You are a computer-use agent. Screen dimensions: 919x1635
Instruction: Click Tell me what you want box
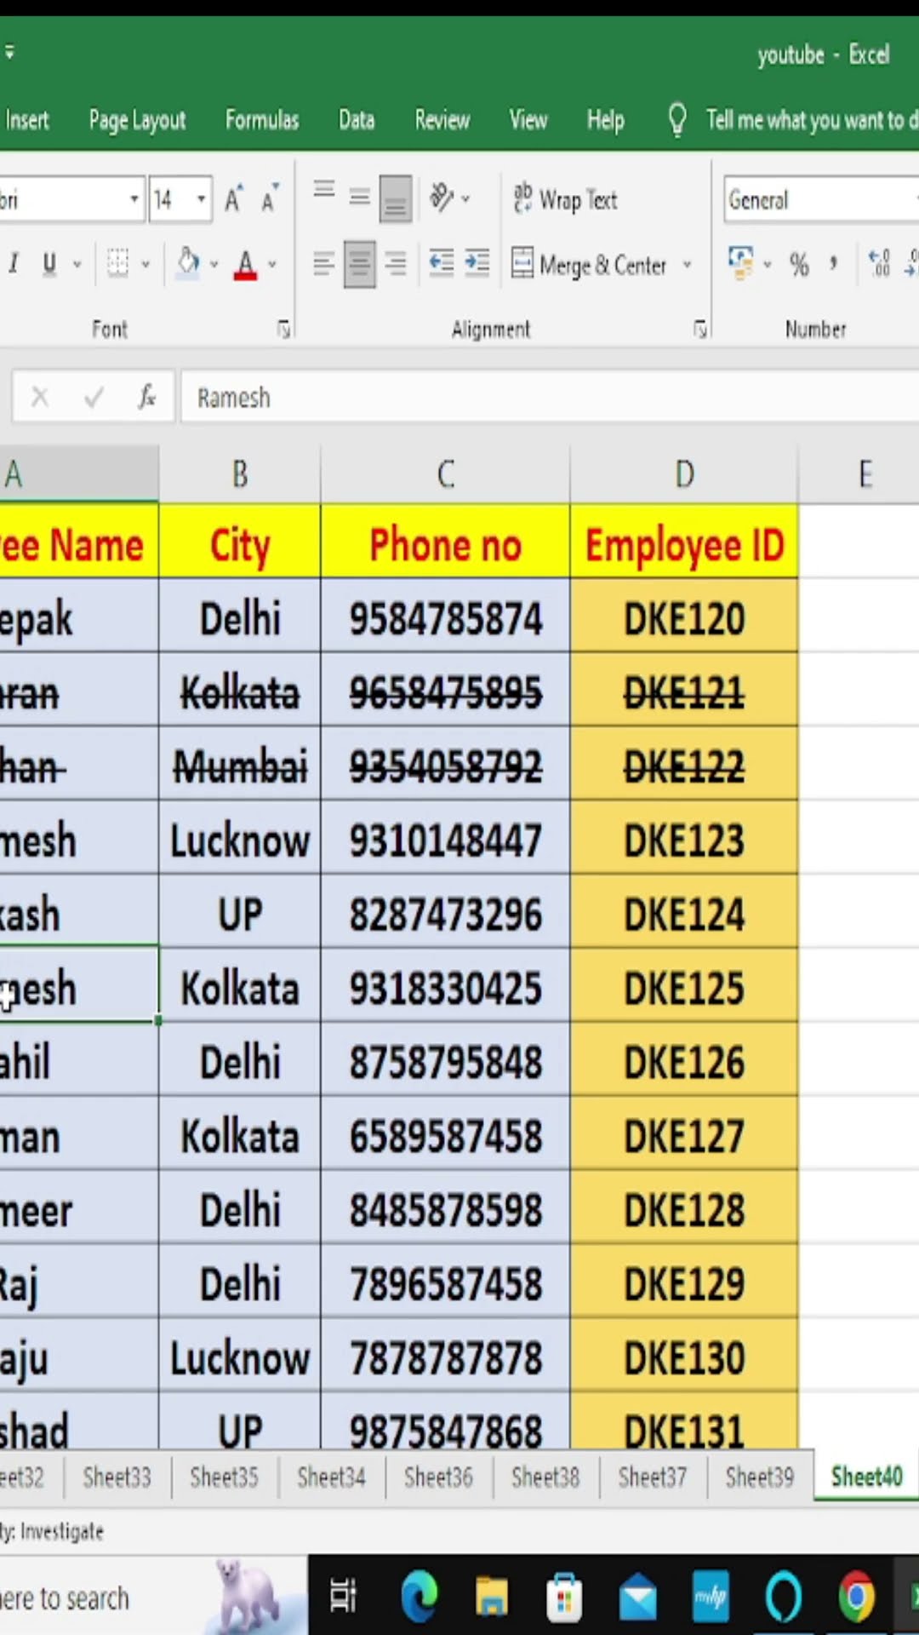tap(811, 120)
